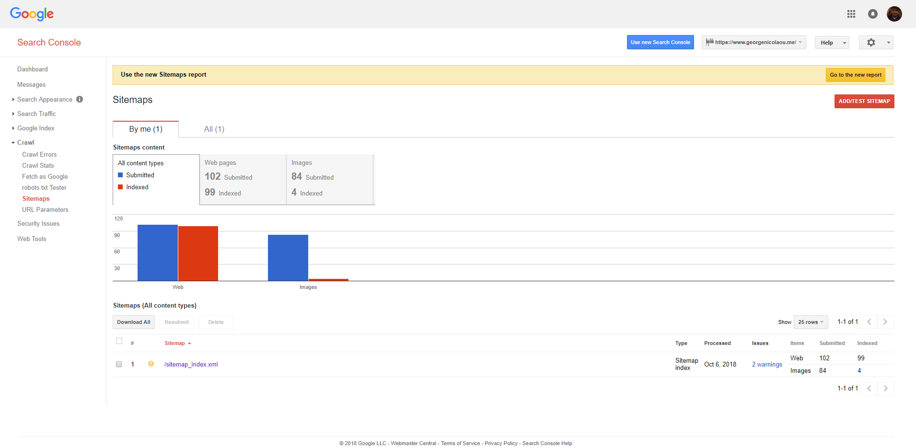Open Privacy Policy footer link
The image size is (916, 448).
pos(501,443)
